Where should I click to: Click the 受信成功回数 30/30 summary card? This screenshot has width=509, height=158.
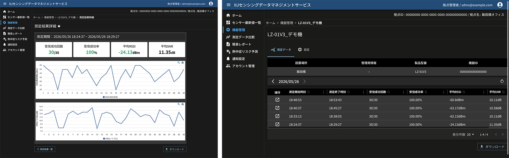tap(54, 50)
